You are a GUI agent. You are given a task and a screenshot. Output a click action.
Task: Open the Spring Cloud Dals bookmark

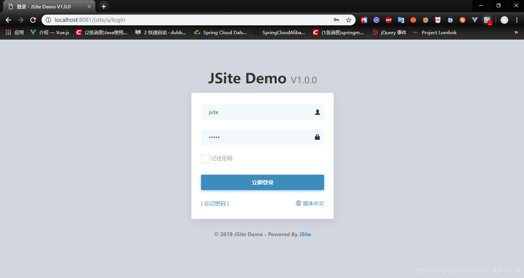pos(221,33)
